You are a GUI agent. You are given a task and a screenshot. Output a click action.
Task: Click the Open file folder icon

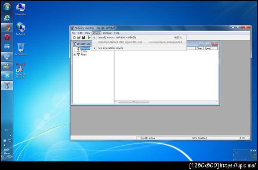(x=79, y=38)
